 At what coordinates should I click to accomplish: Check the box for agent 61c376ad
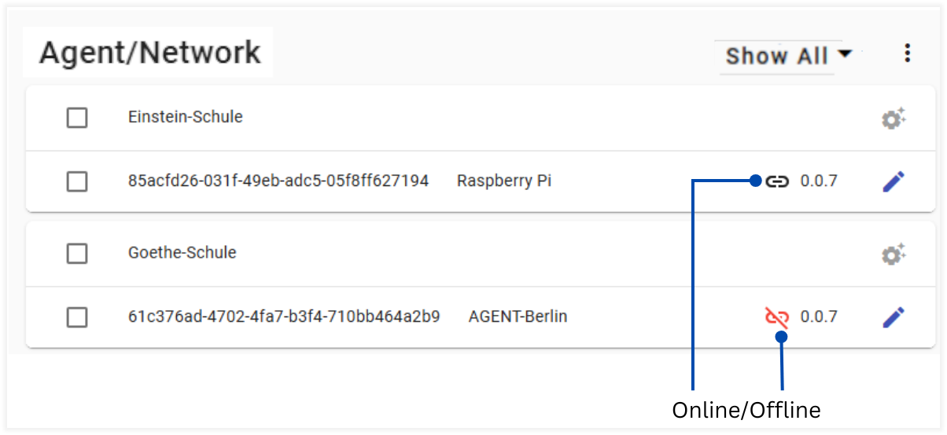[77, 317]
